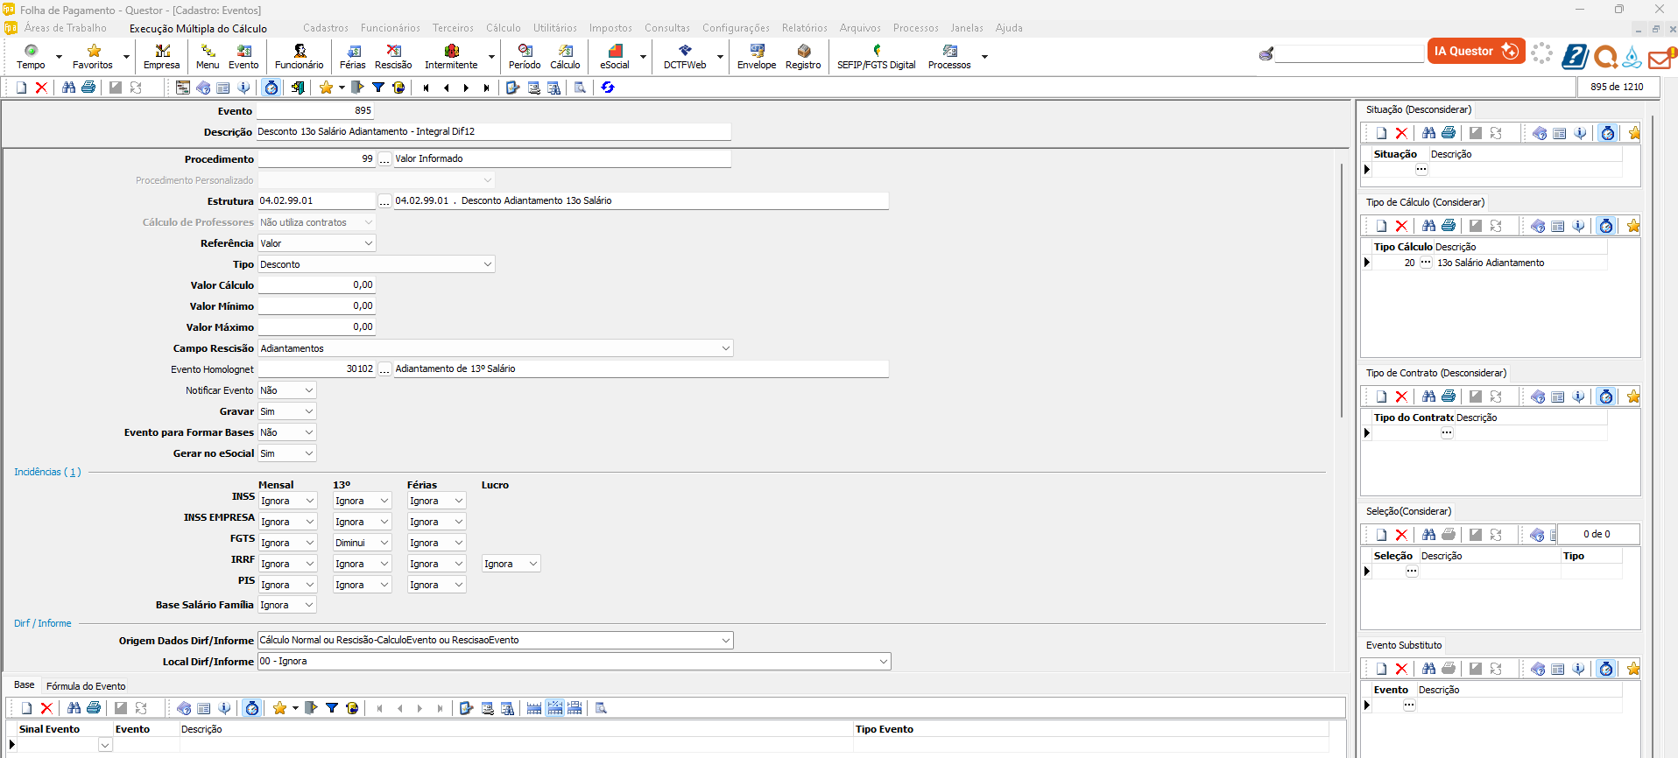
Task: Open the DCTFWeb toolbar icon
Action: click(684, 56)
